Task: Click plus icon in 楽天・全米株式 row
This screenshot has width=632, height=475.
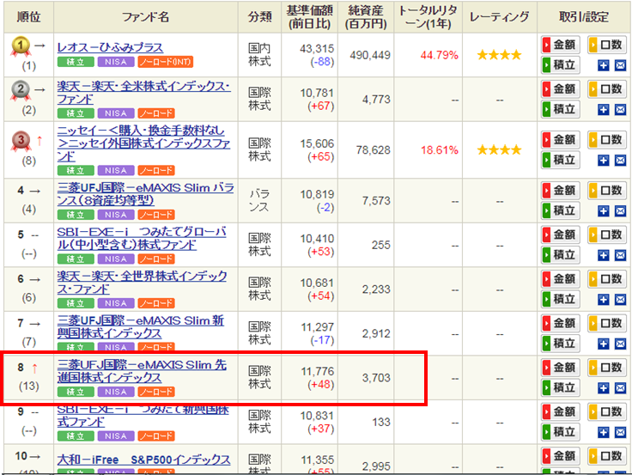Action: [604, 110]
